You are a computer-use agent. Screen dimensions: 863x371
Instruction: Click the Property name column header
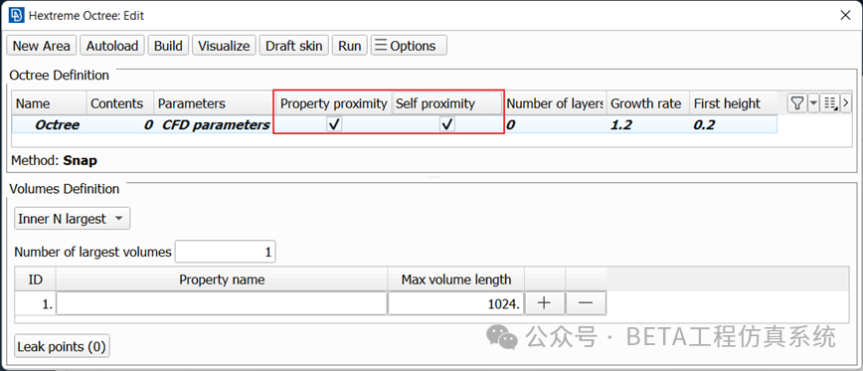click(x=222, y=279)
